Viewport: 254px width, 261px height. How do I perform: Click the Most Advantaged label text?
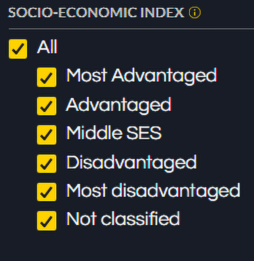(141, 76)
